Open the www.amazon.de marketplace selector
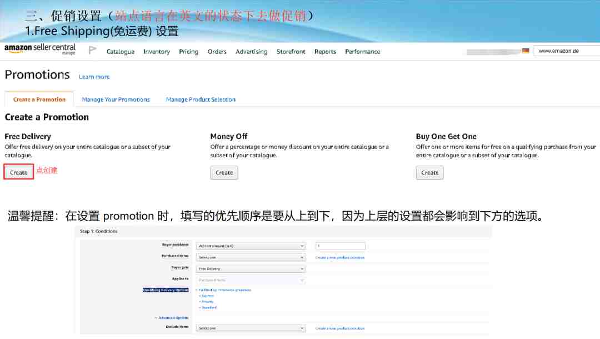Image resolution: width=600 pixels, height=339 pixels. 567,51
